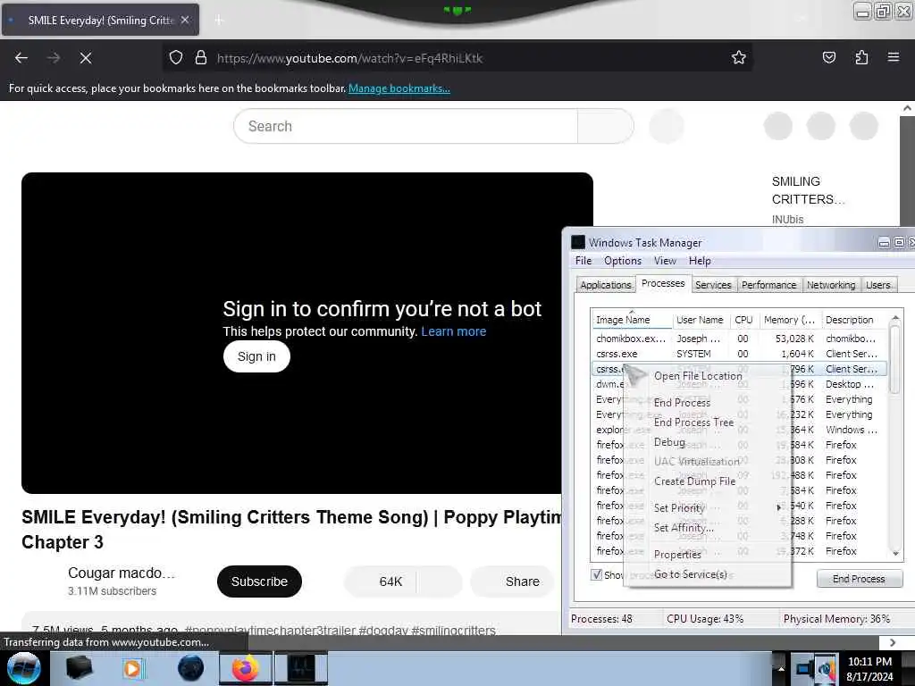Select the first csrss.exe SYSTEM row
Image resolution: width=915 pixels, height=686 pixels.
pyautogui.click(x=739, y=354)
